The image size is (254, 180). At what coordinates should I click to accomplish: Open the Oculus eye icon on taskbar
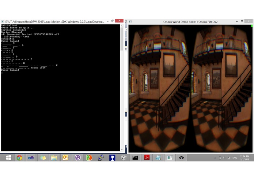(x=181, y=157)
